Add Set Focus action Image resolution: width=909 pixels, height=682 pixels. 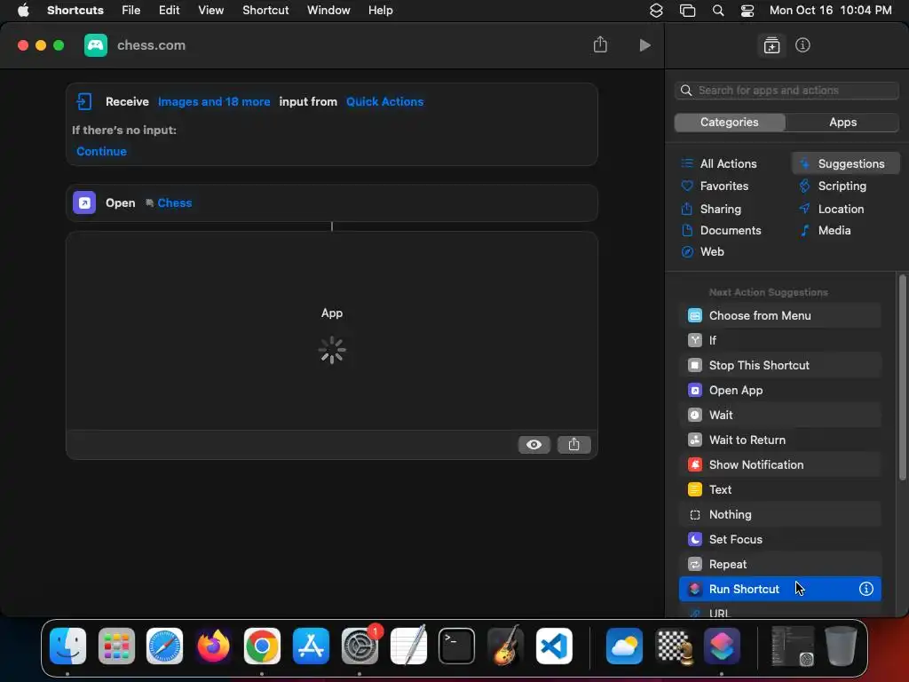click(779, 540)
